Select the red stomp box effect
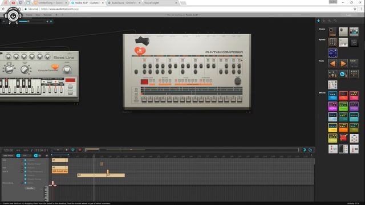 coord(343,138)
